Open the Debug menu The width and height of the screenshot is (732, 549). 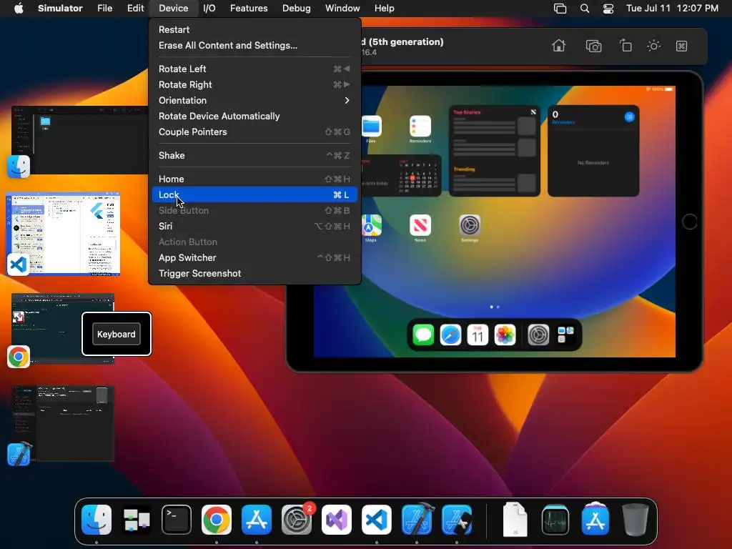tap(297, 9)
